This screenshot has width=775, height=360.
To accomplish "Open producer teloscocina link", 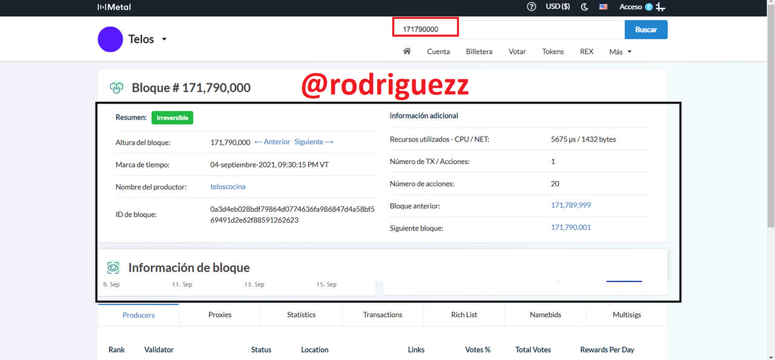I will [x=228, y=186].
